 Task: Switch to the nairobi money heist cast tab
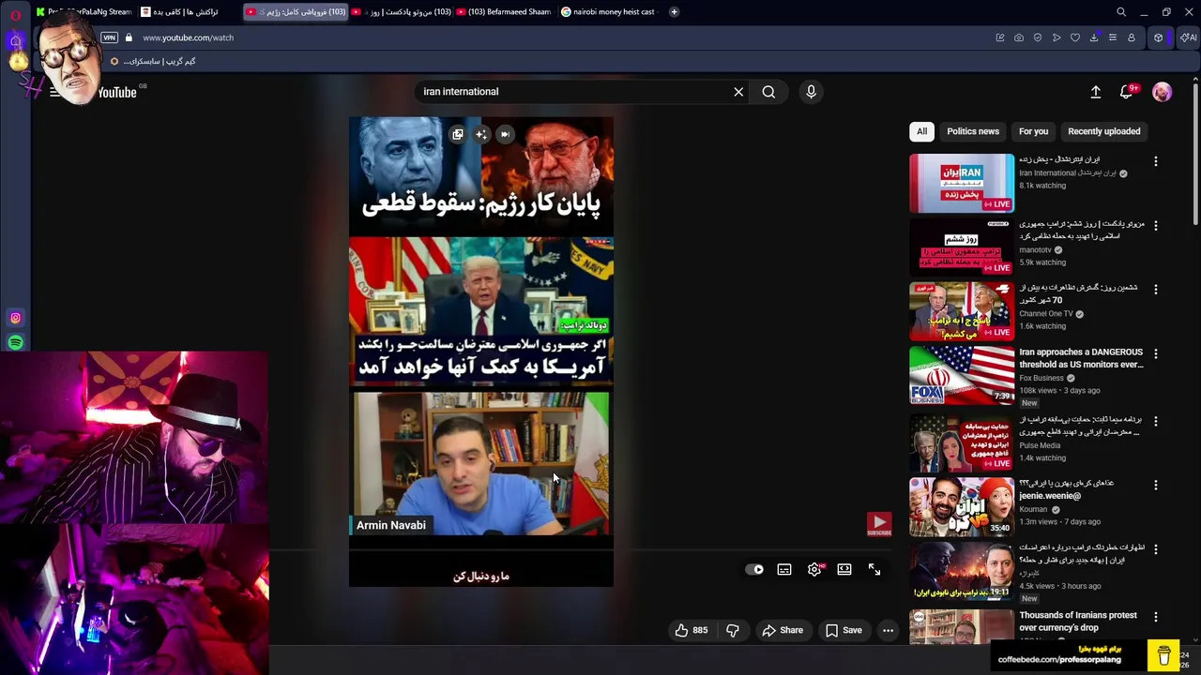pos(609,12)
